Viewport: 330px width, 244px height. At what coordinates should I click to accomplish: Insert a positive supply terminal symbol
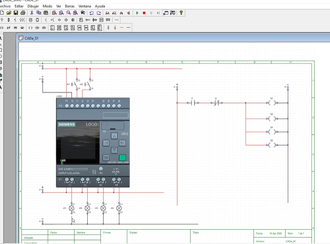108,27
